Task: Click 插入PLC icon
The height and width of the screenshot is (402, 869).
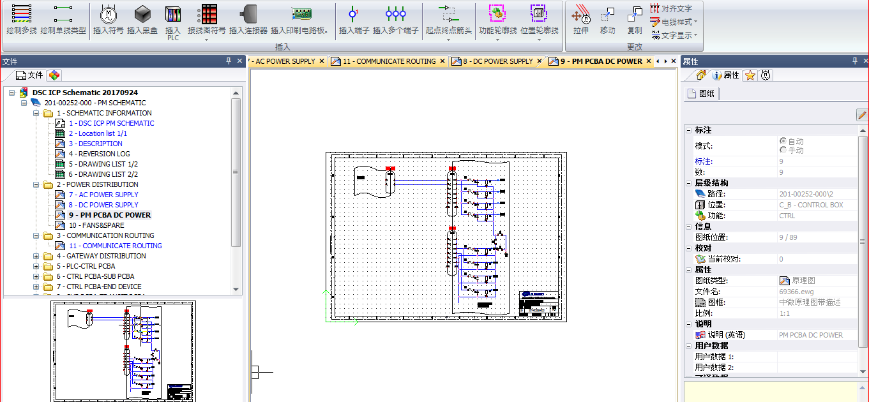Action: tap(173, 22)
